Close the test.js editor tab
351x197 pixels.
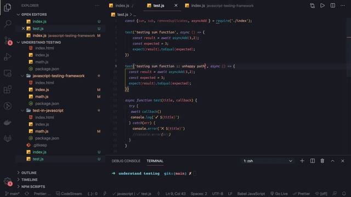176,5
